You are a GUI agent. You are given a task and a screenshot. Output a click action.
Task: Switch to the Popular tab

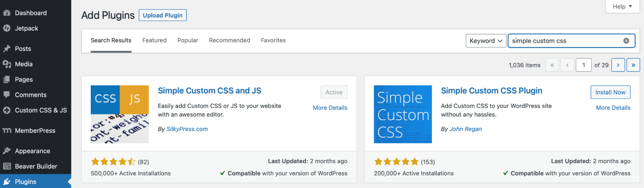[x=187, y=40]
